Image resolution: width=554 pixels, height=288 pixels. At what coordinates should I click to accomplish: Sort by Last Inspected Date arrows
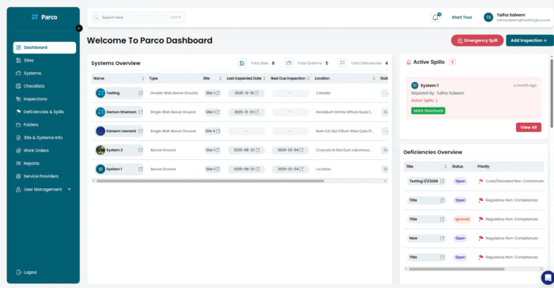tap(264, 78)
